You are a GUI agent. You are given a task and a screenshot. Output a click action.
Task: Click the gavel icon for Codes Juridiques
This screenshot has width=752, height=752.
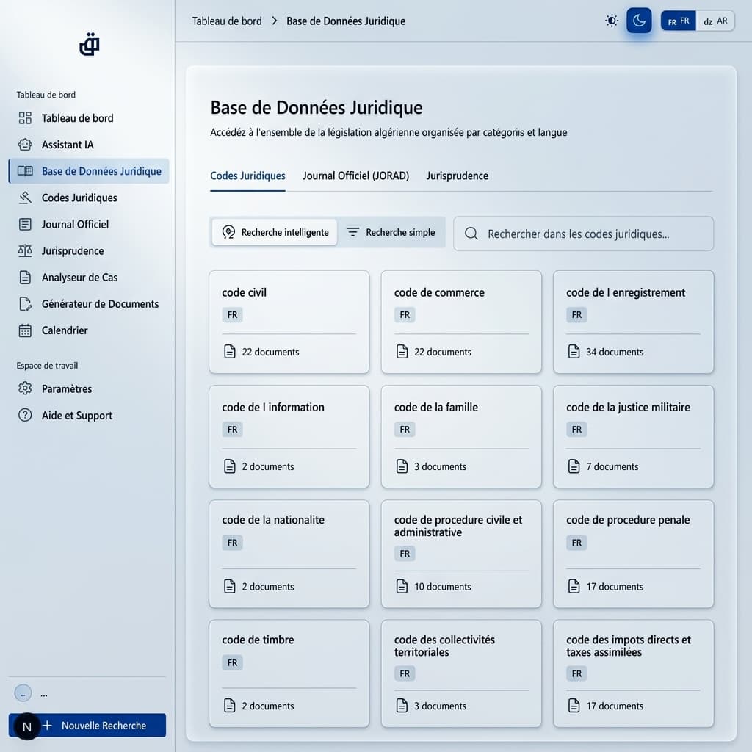coord(25,198)
